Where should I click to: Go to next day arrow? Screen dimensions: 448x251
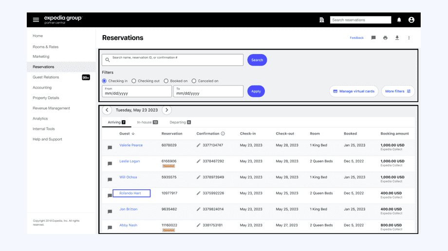tap(167, 110)
